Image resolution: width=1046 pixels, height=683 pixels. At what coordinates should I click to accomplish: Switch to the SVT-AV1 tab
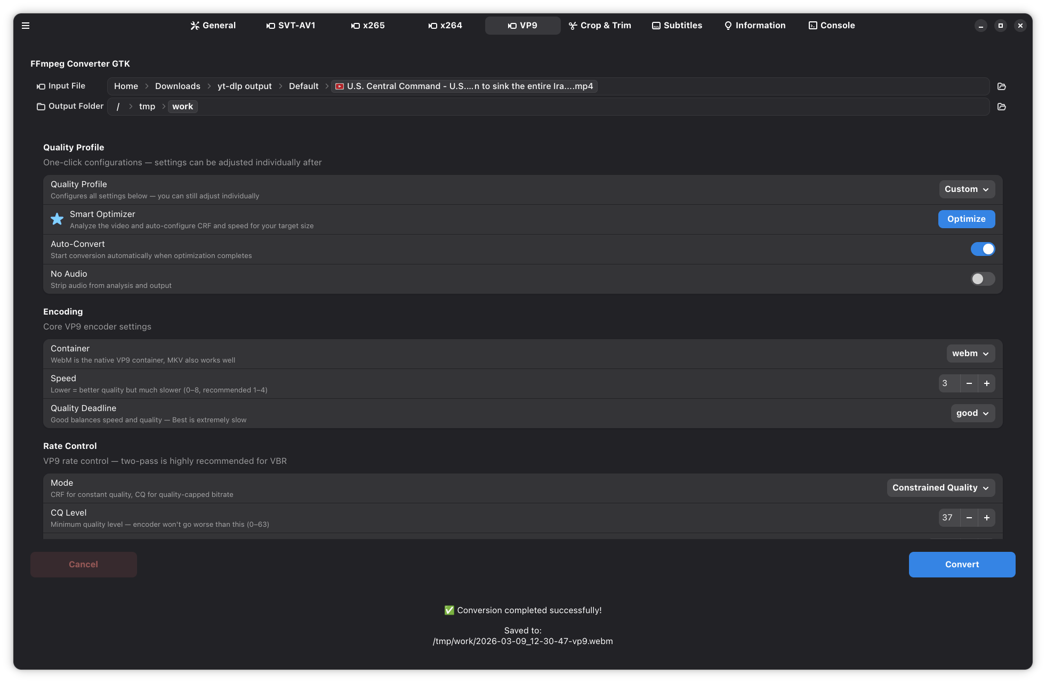click(291, 26)
